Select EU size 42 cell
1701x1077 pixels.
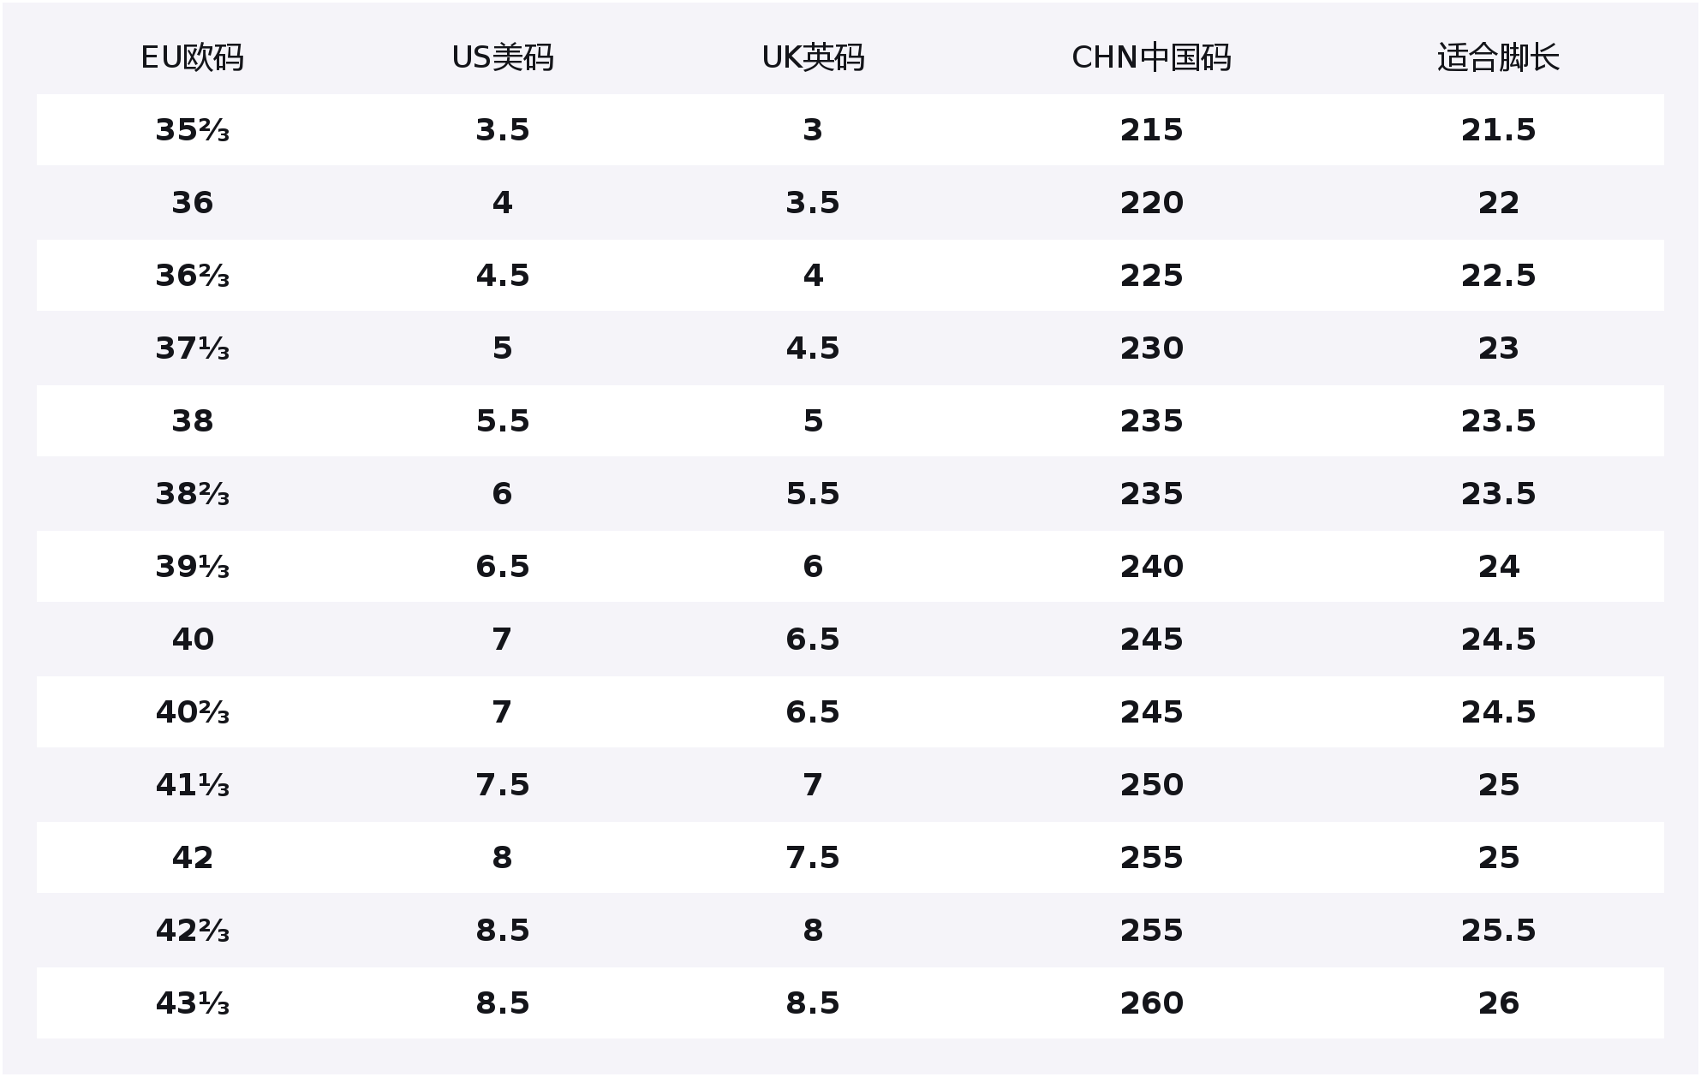(x=192, y=858)
